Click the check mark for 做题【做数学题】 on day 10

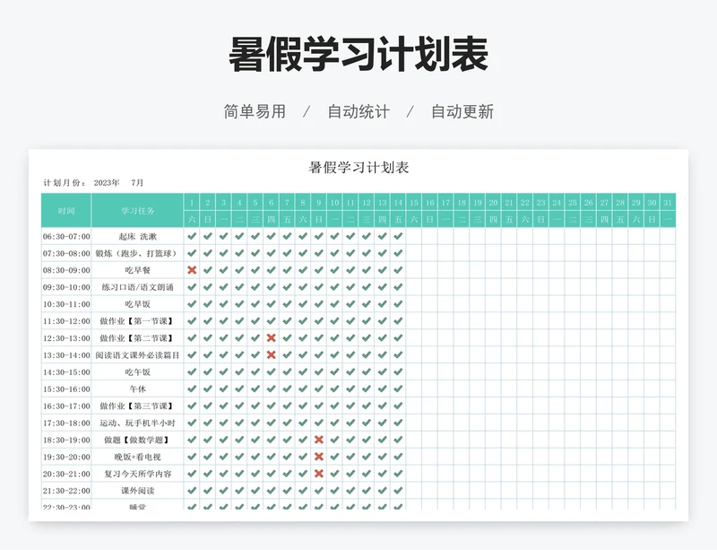click(334, 440)
